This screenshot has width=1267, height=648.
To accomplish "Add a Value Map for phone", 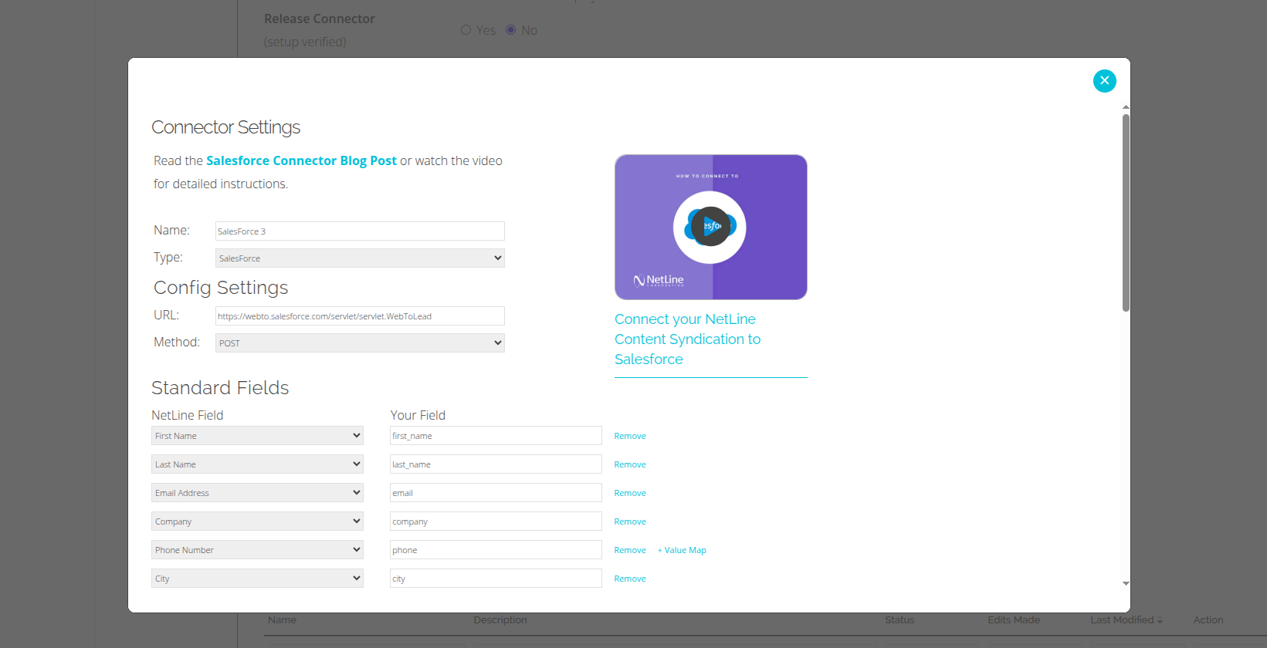I will point(682,550).
